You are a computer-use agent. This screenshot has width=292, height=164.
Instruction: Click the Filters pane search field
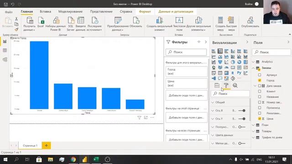tap(186, 52)
